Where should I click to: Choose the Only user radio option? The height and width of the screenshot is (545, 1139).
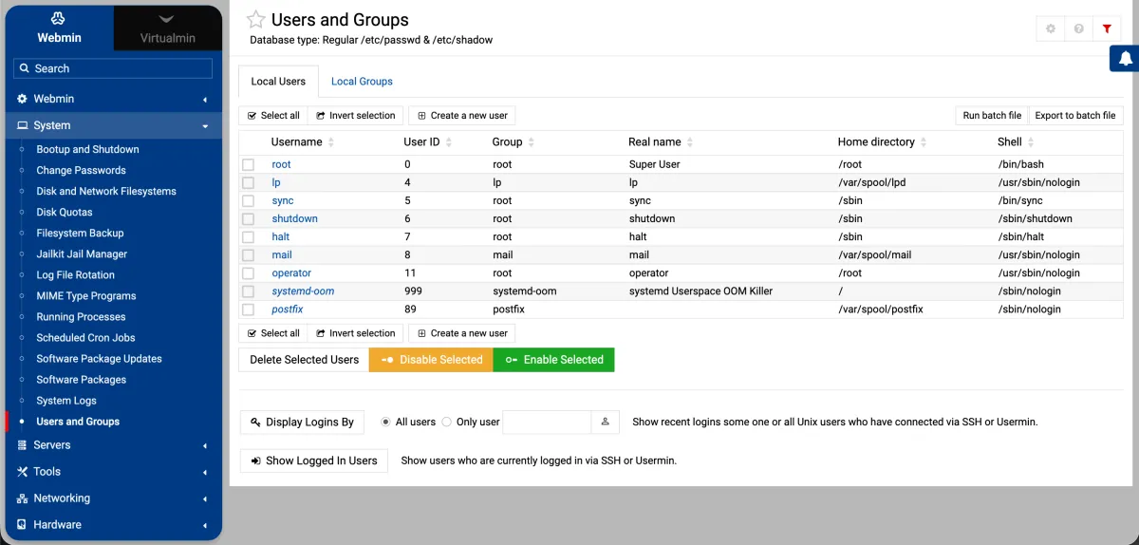446,422
